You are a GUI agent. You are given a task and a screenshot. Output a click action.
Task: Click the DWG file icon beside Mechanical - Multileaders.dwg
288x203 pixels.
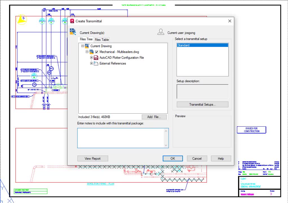tap(92, 52)
